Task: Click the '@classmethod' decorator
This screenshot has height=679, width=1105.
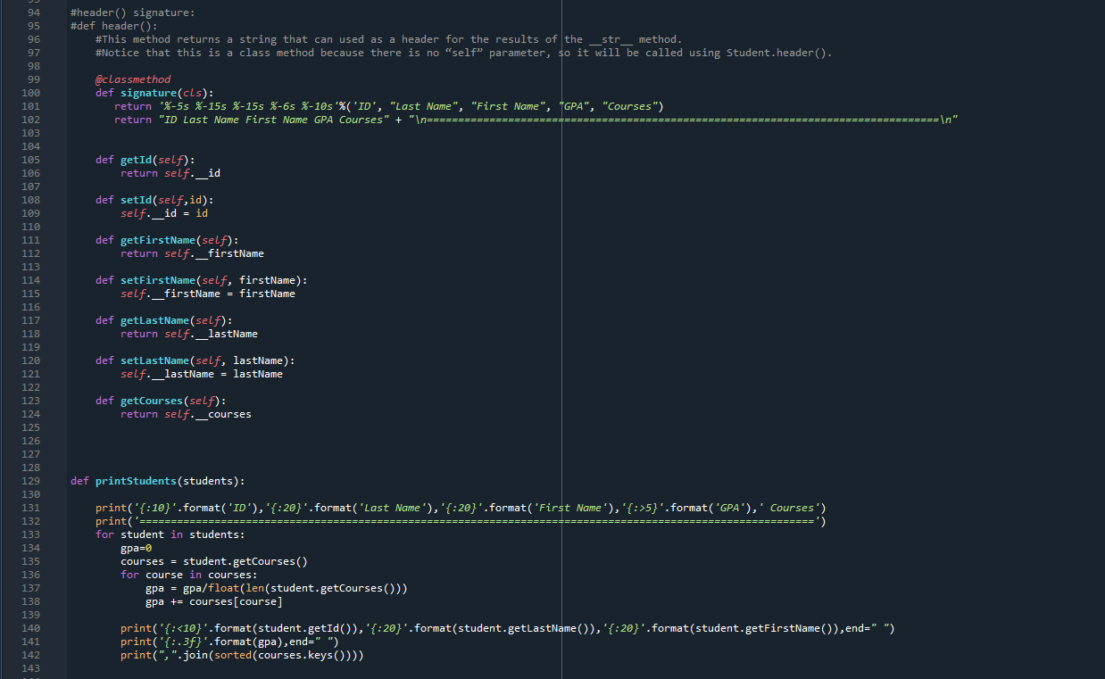Action: [x=133, y=79]
